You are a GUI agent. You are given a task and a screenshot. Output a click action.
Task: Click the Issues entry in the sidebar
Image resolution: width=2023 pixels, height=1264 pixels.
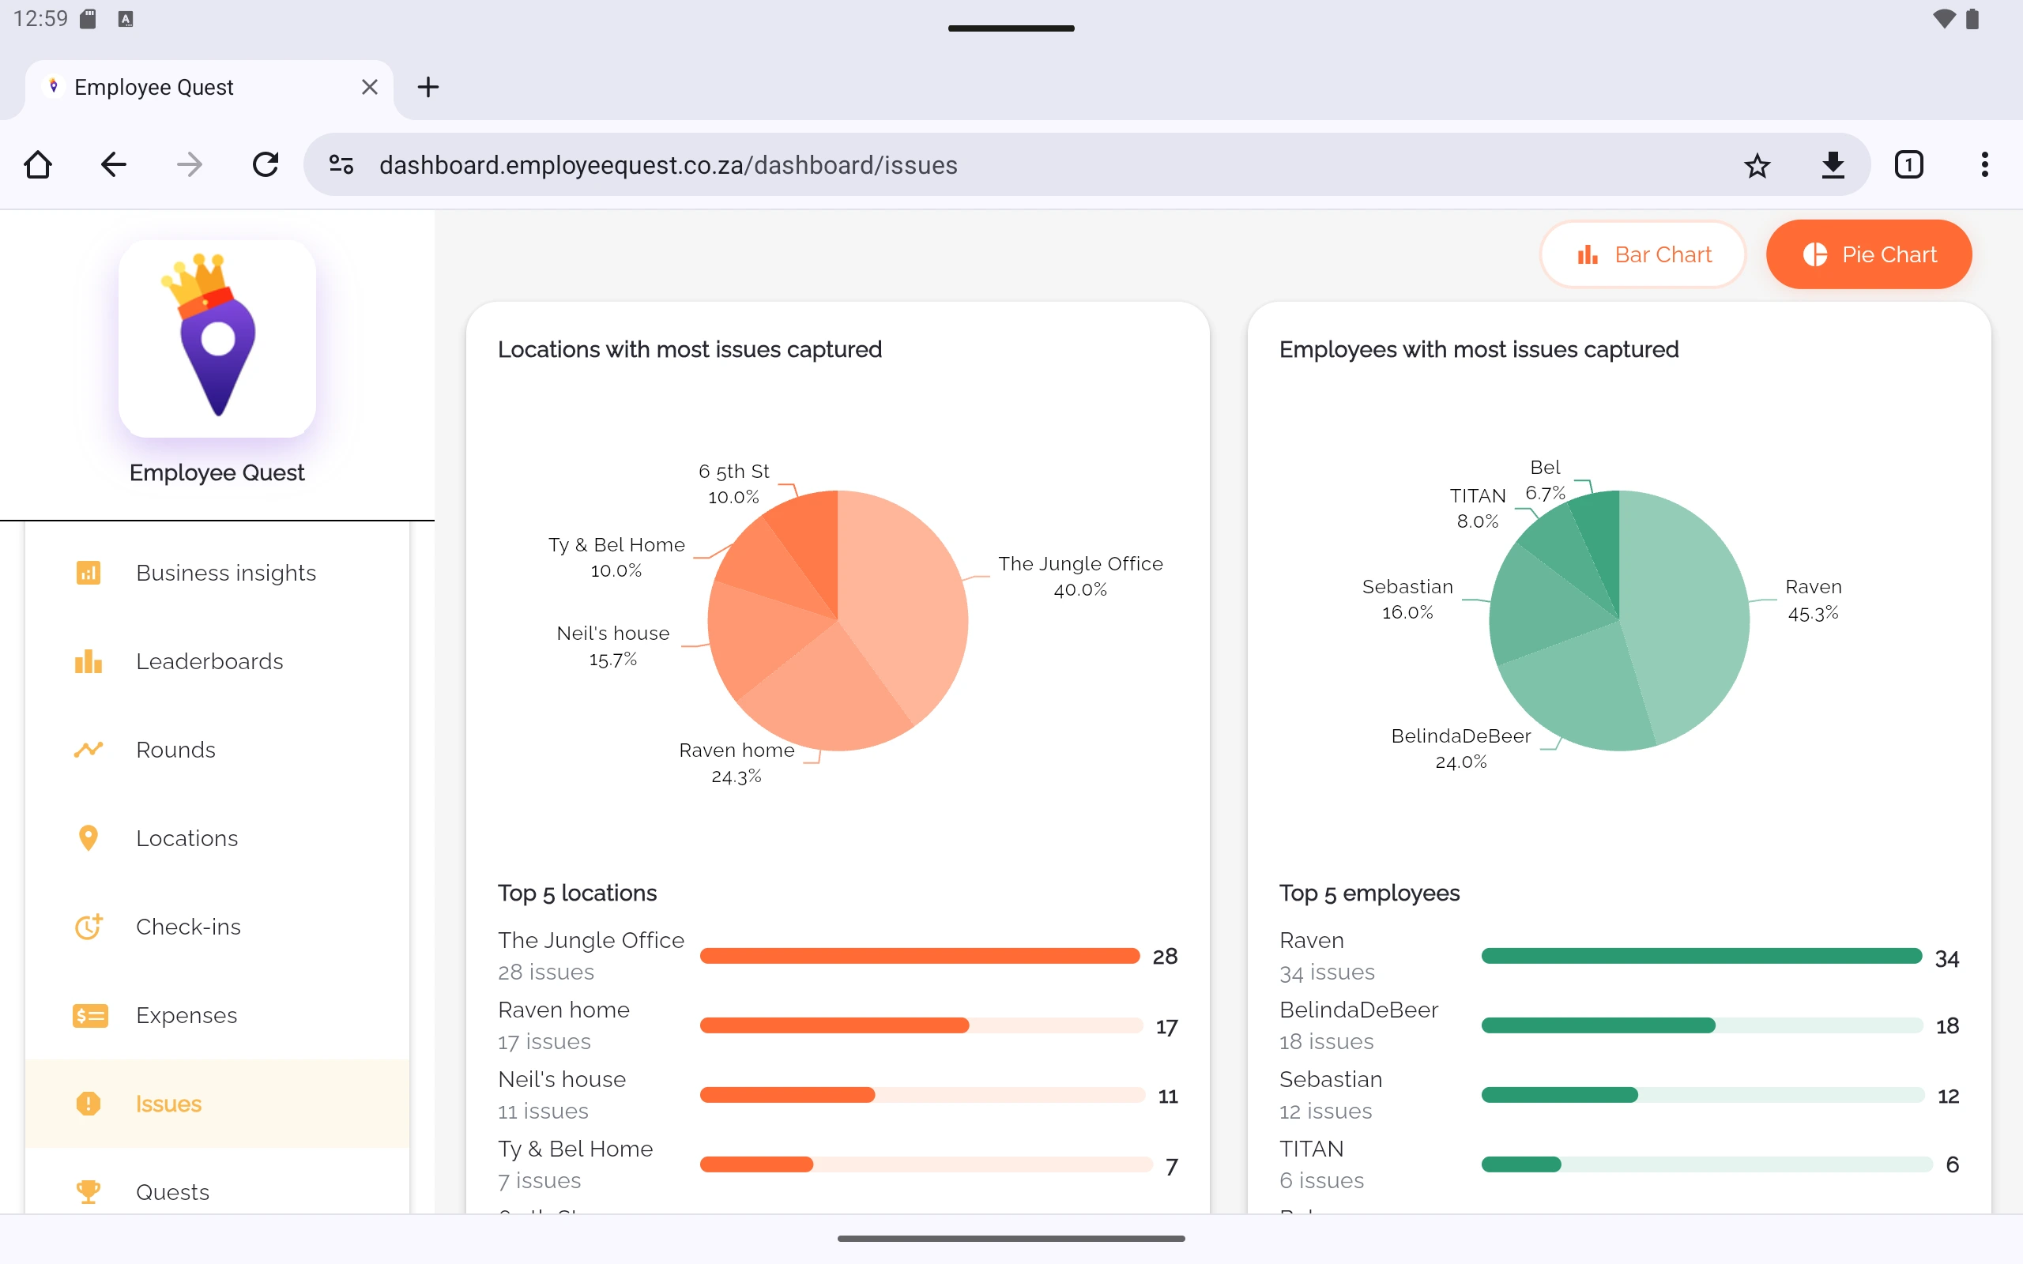pyautogui.click(x=169, y=1104)
